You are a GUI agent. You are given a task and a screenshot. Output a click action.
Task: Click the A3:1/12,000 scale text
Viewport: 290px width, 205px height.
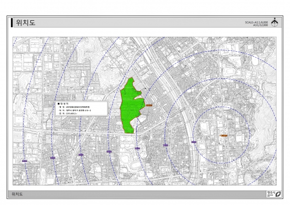[x=260, y=25]
